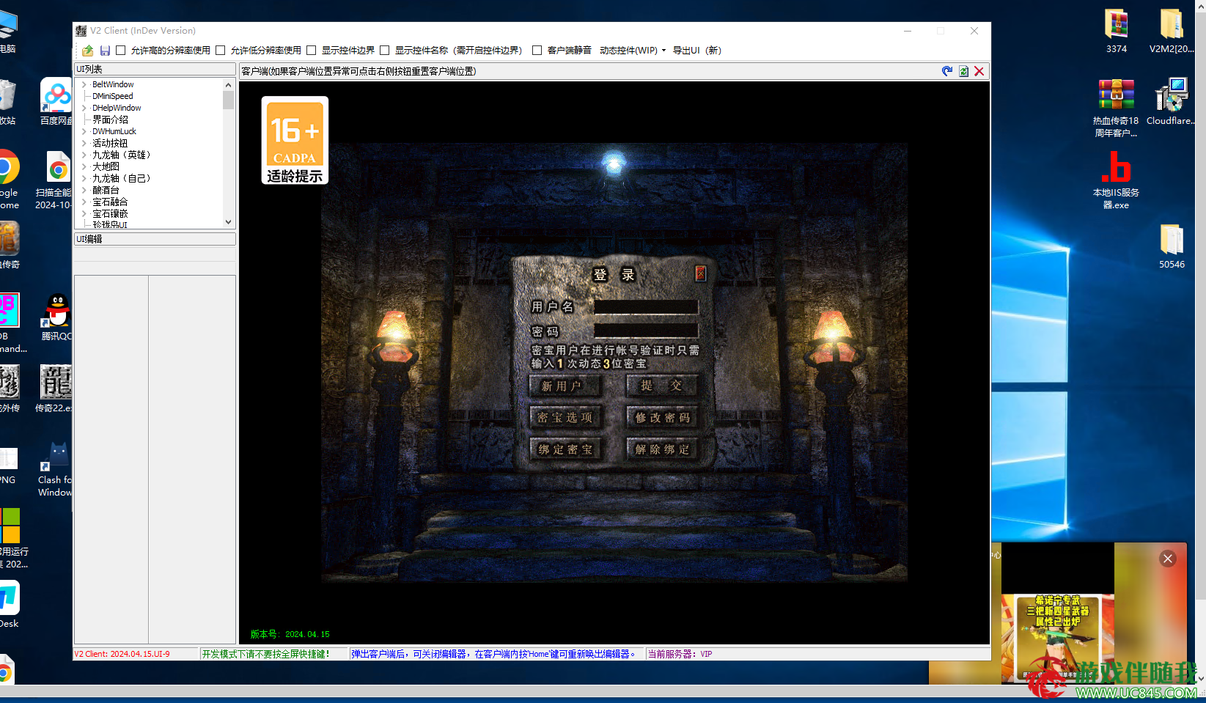Expand the DWHumLuck tree node
Screen dimensions: 1206x703
(84, 132)
